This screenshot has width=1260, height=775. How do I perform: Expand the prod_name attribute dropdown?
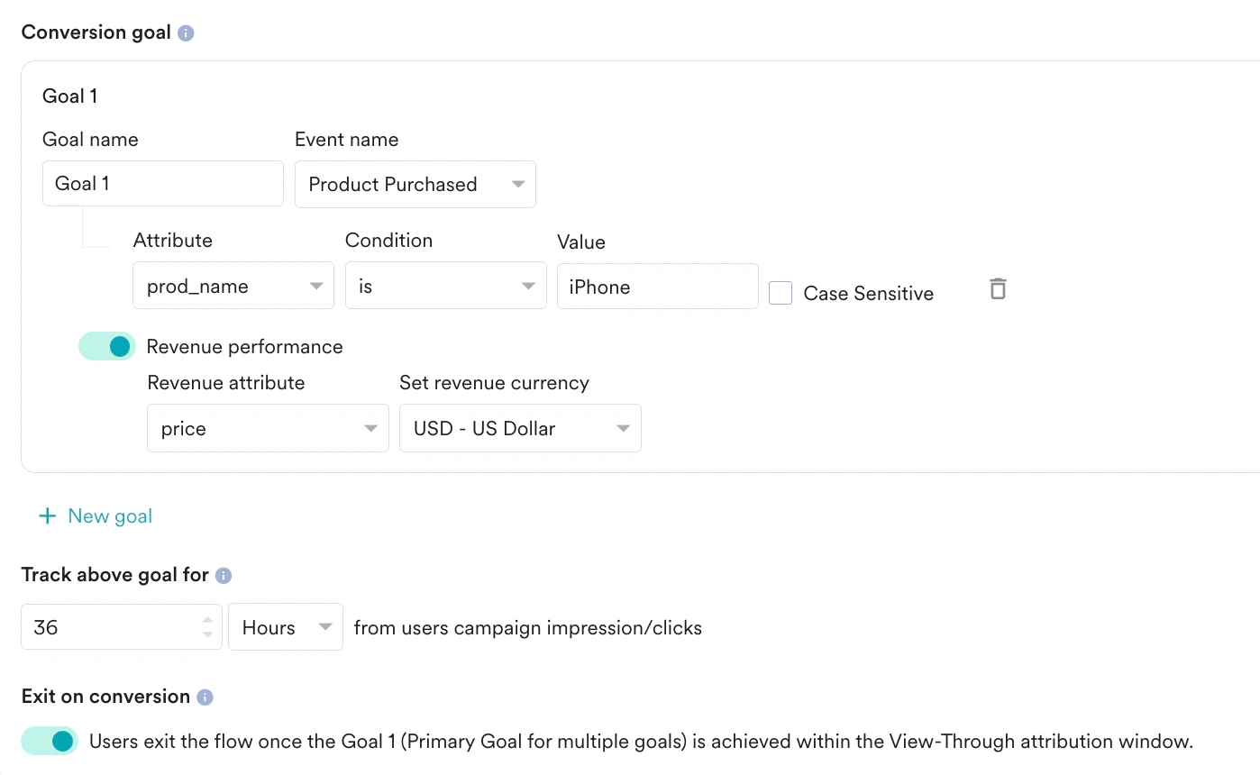point(233,287)
